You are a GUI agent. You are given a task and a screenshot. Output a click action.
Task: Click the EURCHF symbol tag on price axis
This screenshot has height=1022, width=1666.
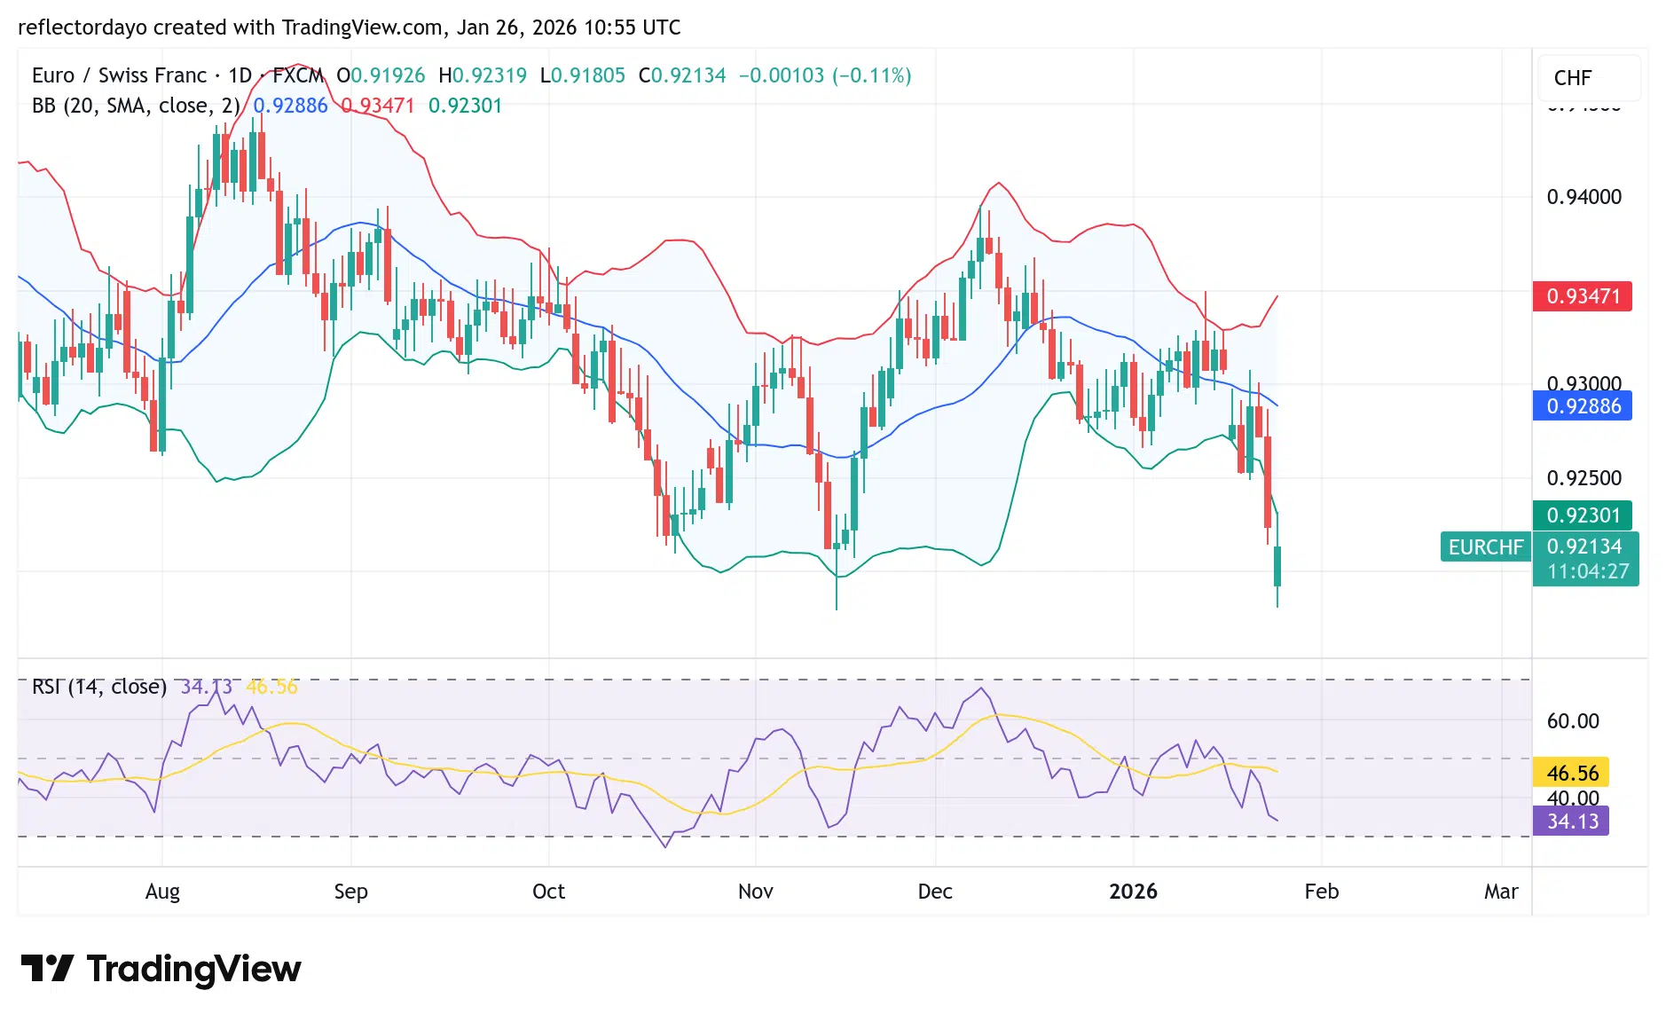pos(1485,547)
